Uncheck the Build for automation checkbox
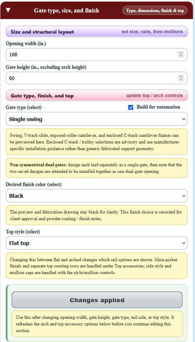The image size is (195, 342). coord(131,107)
